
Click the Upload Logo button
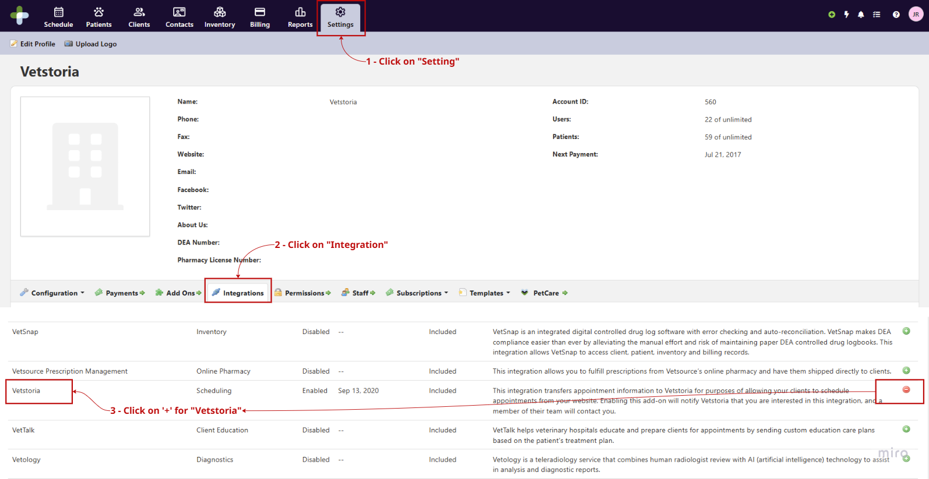90,44
